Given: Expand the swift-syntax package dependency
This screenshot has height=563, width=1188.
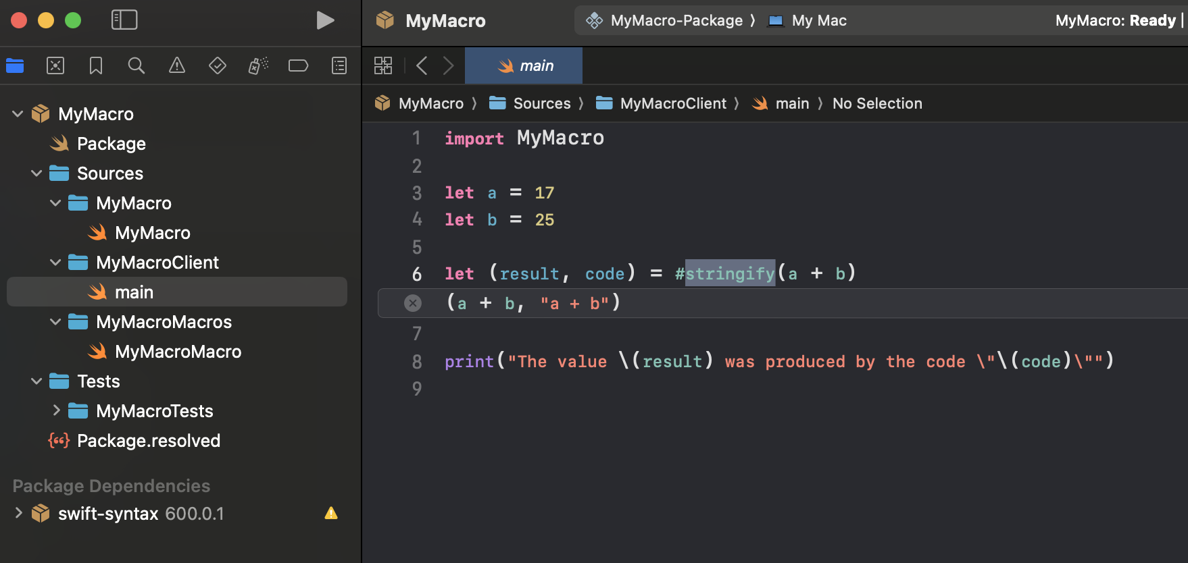Looking at the screenshot, I should [x=18, y=513].
